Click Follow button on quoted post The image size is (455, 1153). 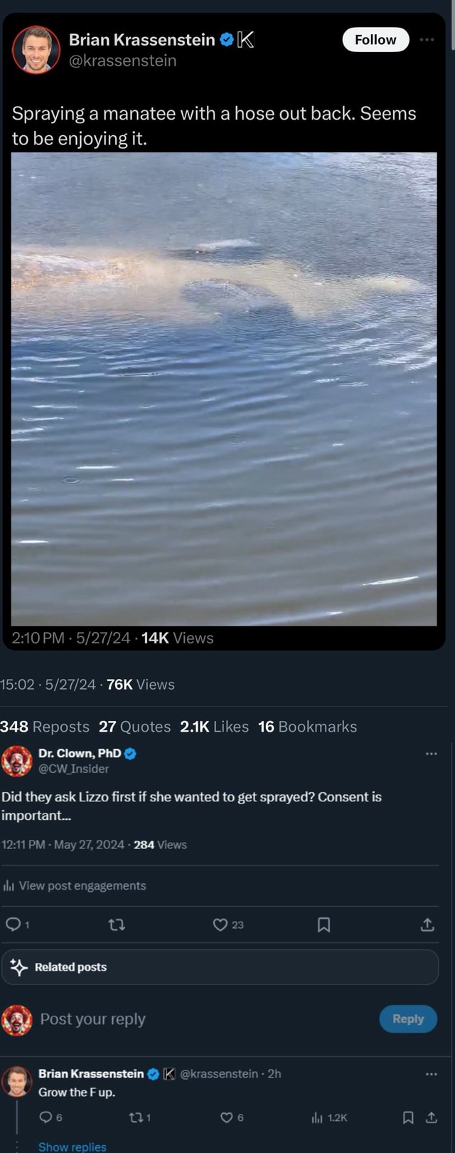pos(375,40)
